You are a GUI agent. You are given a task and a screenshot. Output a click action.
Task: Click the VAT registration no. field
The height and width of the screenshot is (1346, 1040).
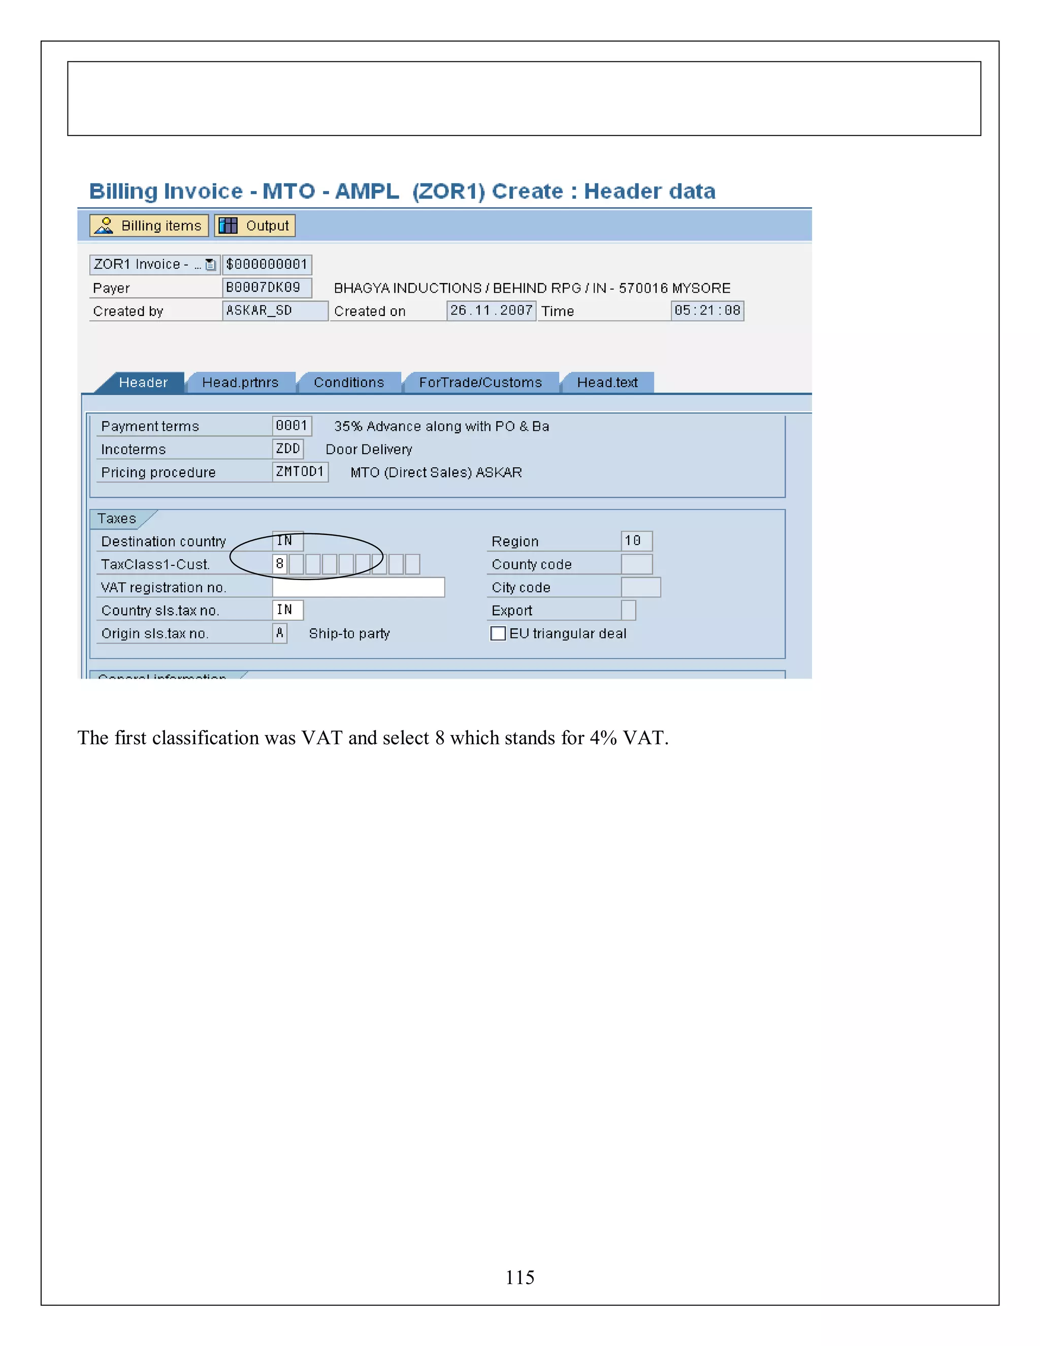pyautogui.click(x=358, y=587)
